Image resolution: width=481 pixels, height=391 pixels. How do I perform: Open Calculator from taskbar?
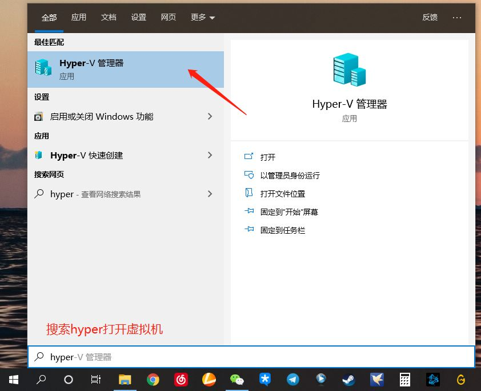pos(405,380)
